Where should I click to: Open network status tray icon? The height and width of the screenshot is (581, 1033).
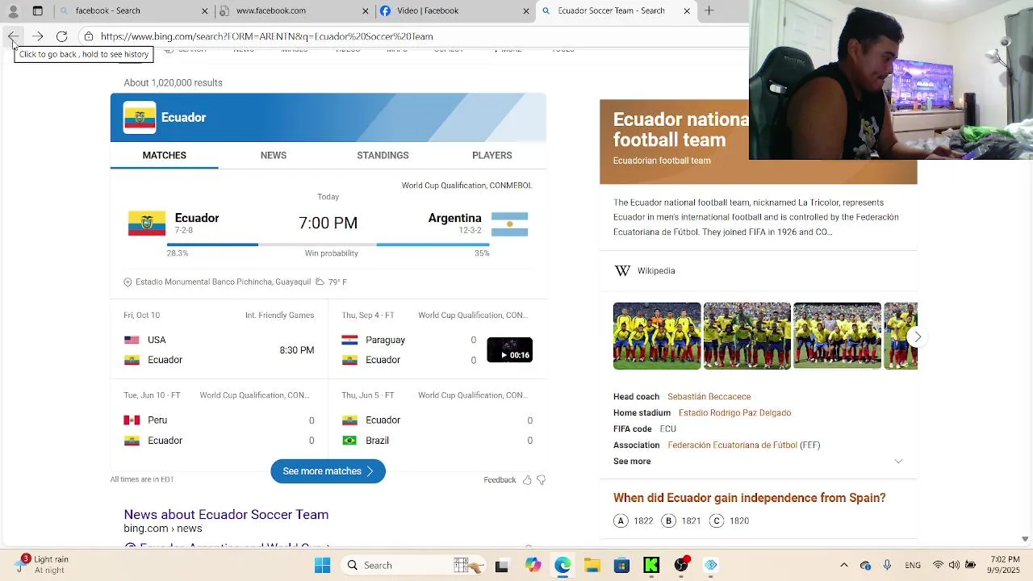coord(938,565)
